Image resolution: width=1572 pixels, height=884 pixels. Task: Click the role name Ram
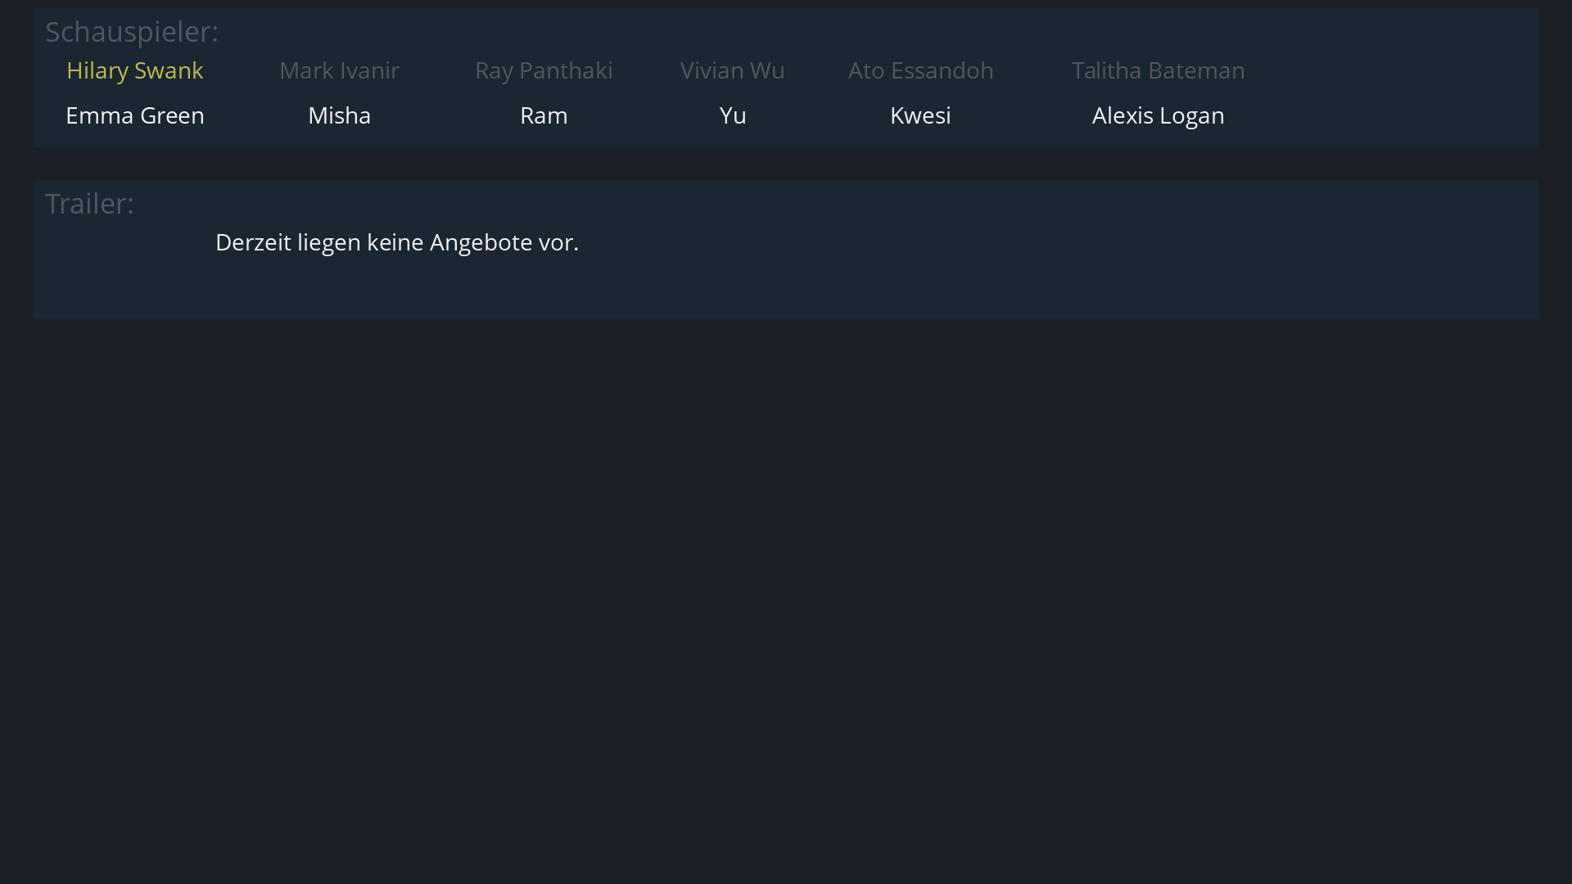(544, 115)
